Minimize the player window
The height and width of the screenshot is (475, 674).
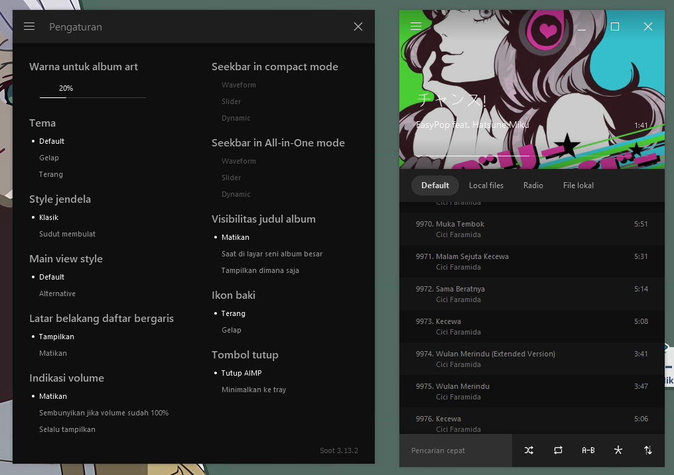pos(582,26)
